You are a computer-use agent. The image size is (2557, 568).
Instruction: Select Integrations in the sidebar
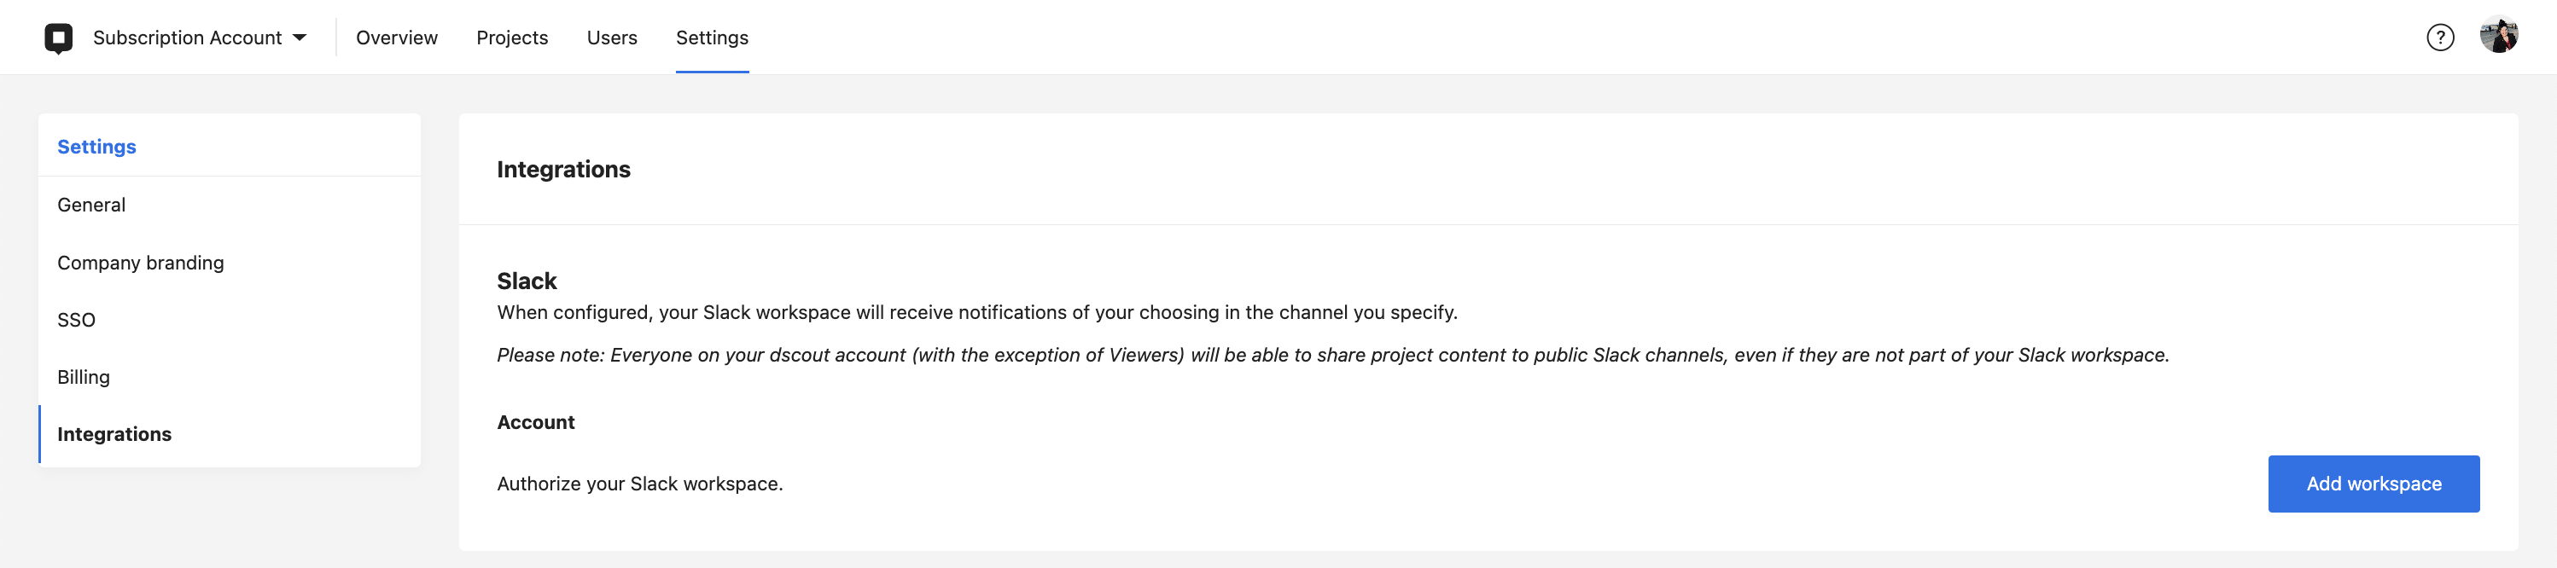114,434
